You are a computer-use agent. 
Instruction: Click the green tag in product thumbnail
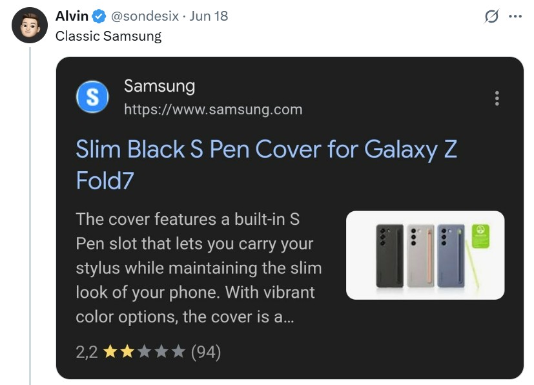pyautogui.click(x=480, y=235)
